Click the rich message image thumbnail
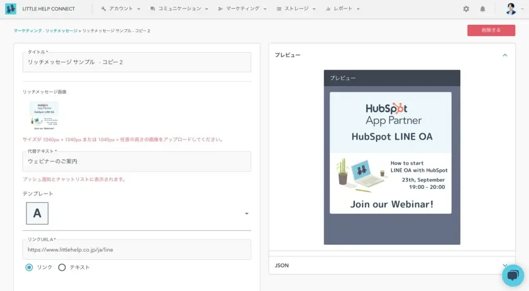Screen dimensions: 529x291 tap(44, 116)
